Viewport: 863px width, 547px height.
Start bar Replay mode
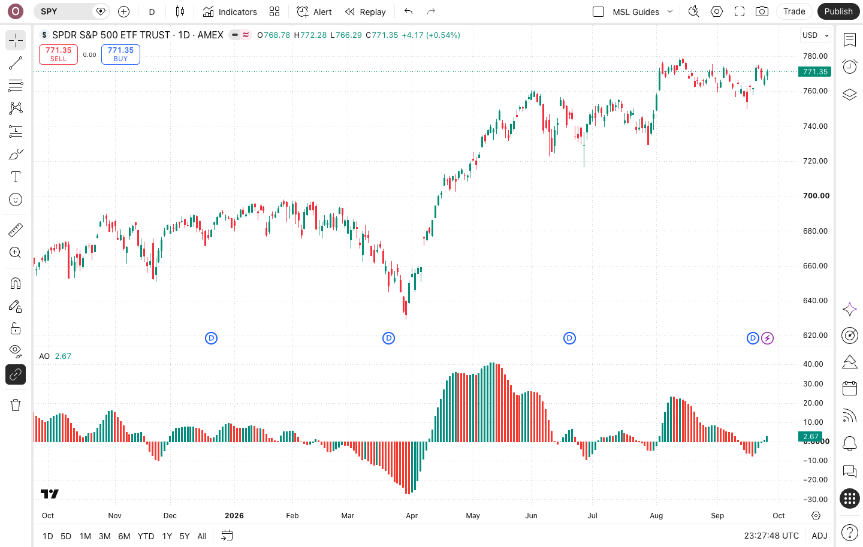[365, 11]
